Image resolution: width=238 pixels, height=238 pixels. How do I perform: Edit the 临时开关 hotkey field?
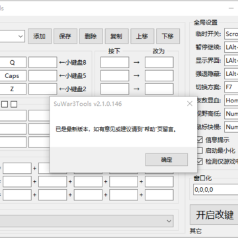point(231,34)
